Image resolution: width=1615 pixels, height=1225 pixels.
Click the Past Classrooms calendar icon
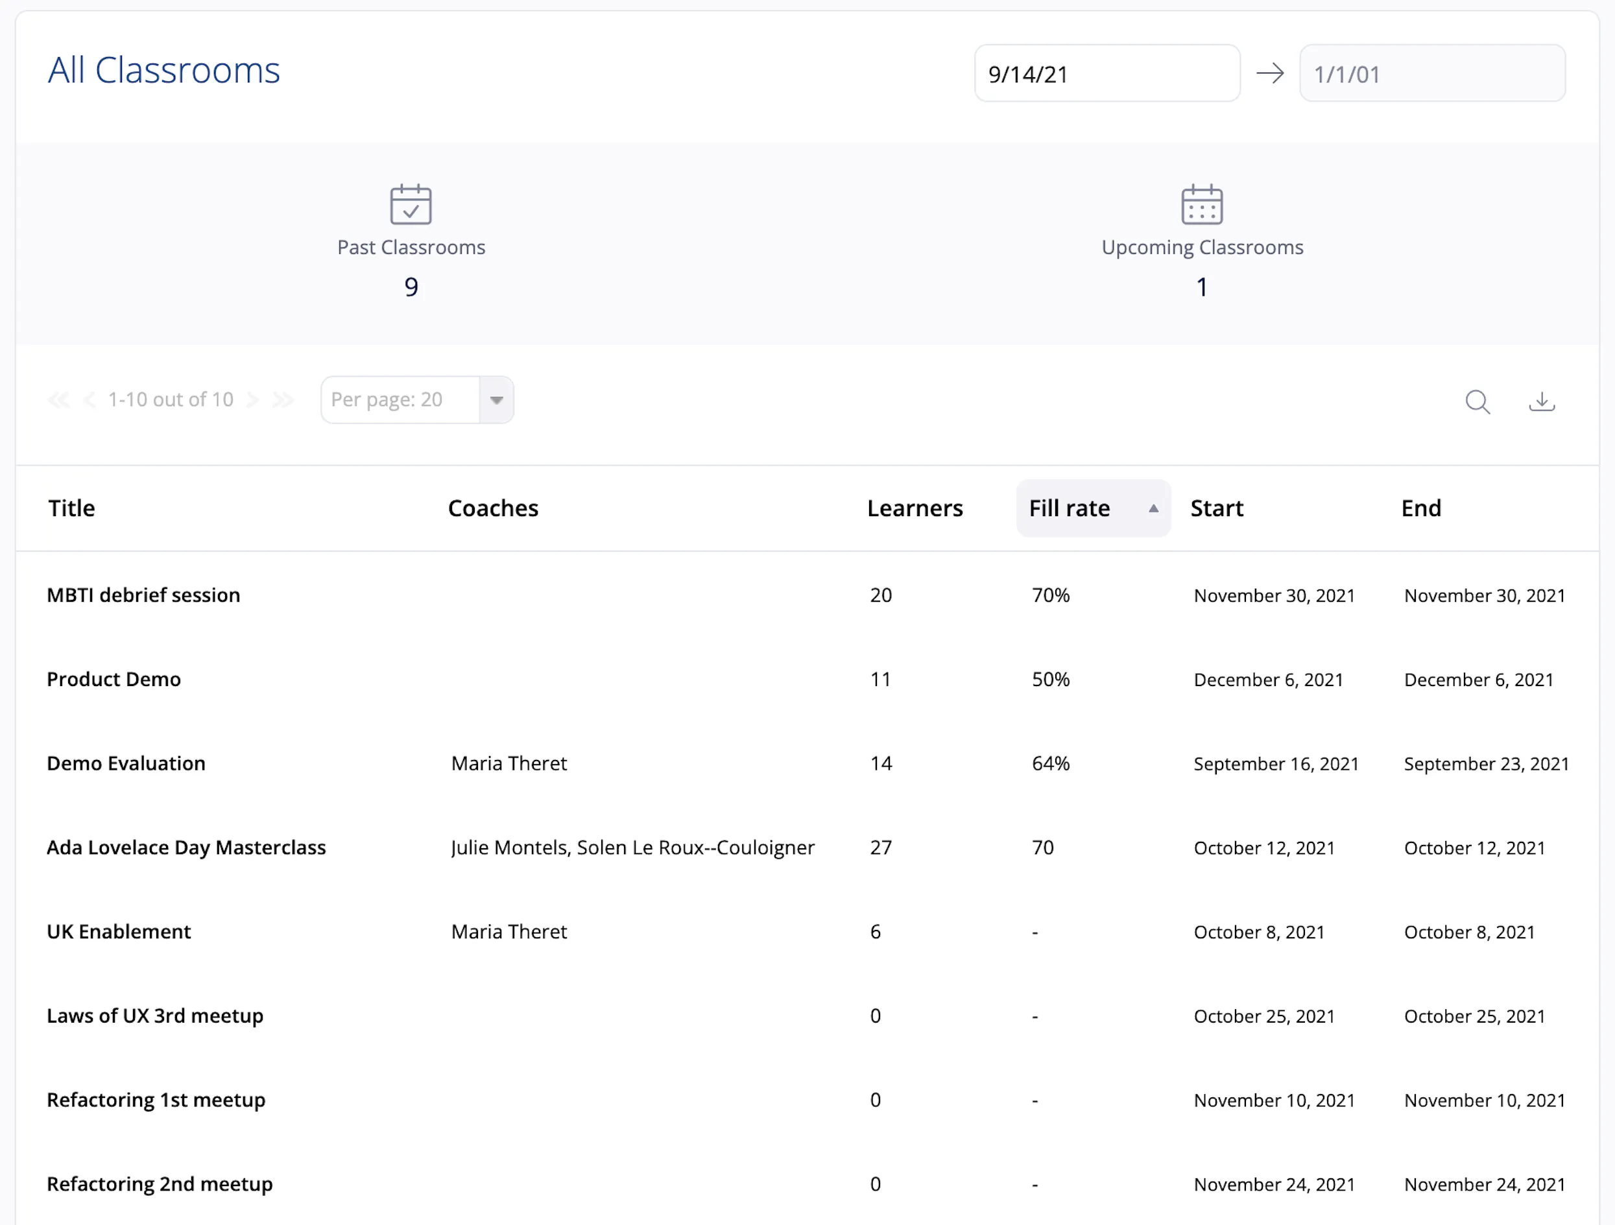(x=411, y=204)
